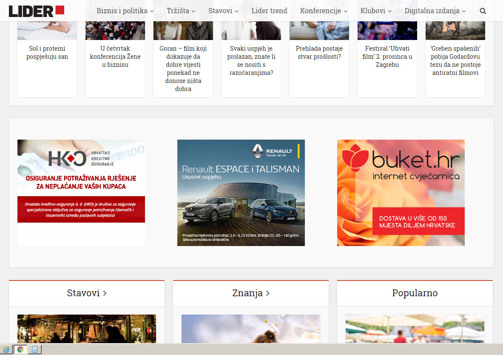The height and width of the screenshot is (355, 503).
Task: Open the Stavovi section heading
Action: [87, 293]
